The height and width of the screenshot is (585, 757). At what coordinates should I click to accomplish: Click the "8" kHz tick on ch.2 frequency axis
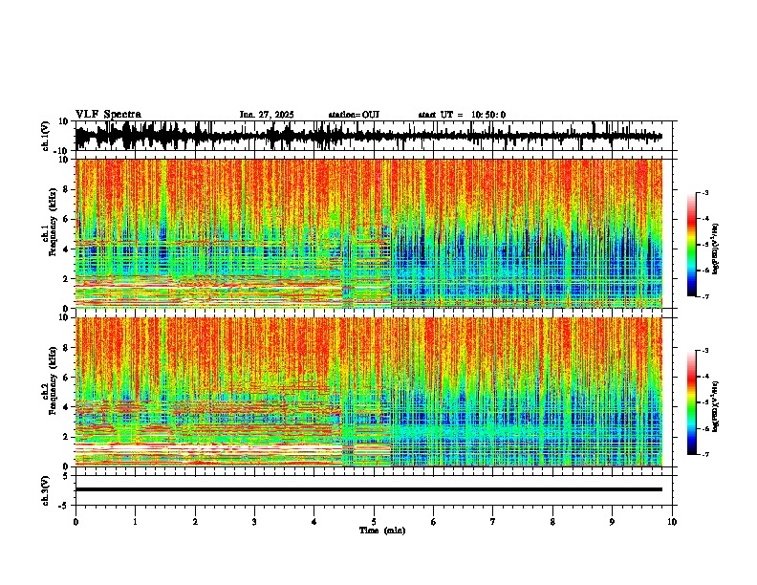[x=66, y=348]
